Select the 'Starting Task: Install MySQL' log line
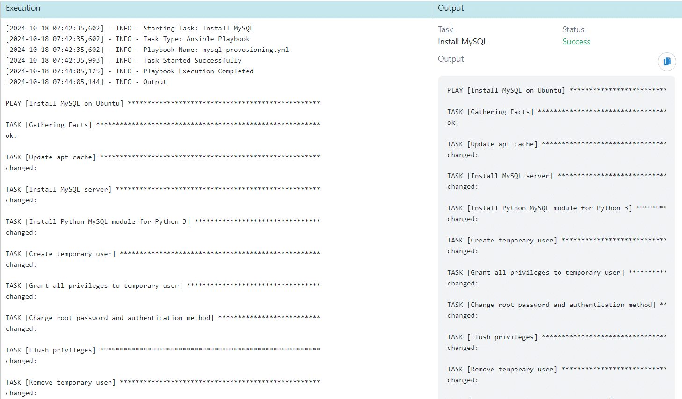The image size is (682, 399). click(130, 28)
